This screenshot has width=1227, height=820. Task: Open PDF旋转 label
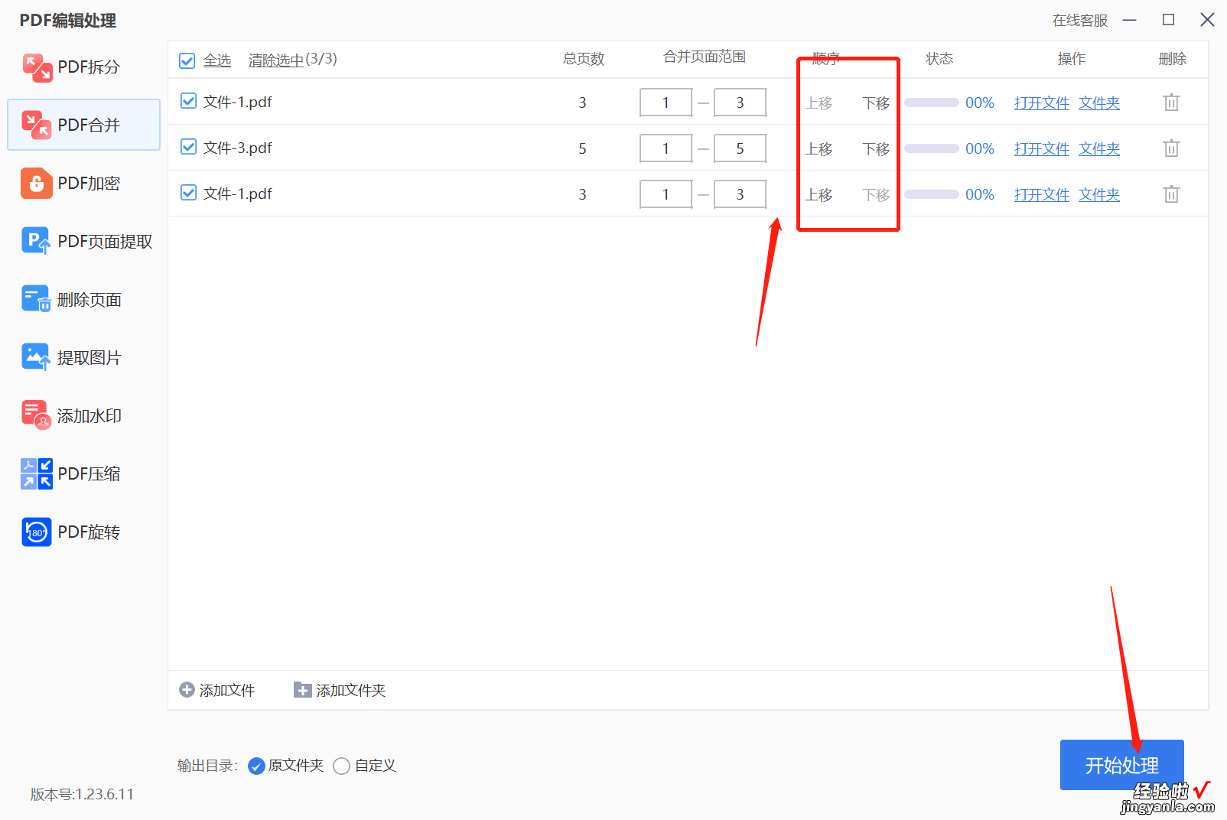[89, 532]
